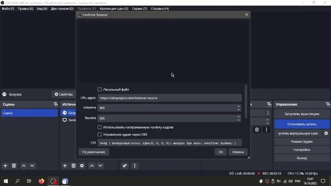Viewport: 331px width, 186px height.
Task: Switch to Режим студии
Action: click(x=302, y=142)
